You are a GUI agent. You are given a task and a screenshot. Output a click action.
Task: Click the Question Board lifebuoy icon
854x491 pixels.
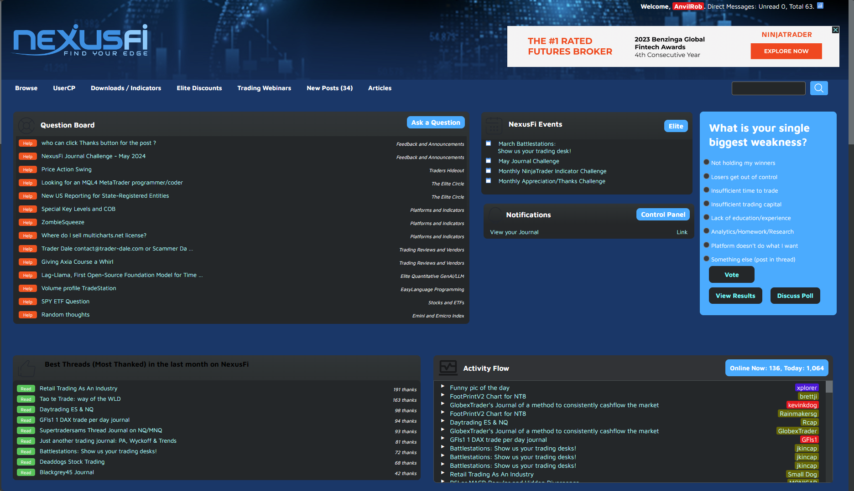(26, 125)
